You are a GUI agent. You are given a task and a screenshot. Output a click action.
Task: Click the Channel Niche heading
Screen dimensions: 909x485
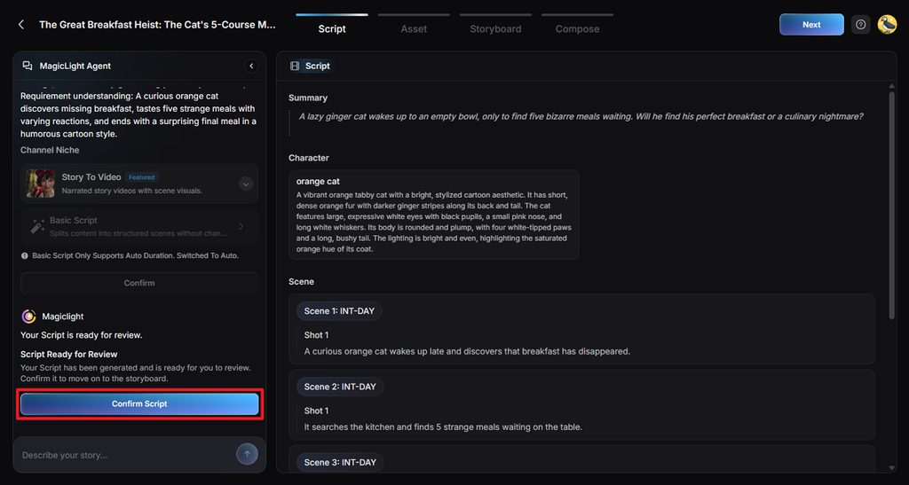(50, 150)
